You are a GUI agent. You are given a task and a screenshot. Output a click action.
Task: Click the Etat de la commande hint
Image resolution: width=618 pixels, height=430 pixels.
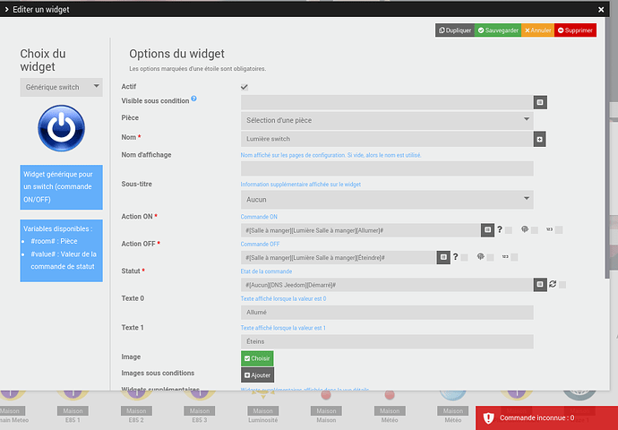(266, 271)
